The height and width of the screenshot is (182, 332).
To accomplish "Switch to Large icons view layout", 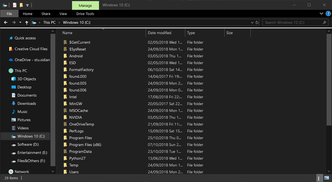I will click(x=327, y=178).
